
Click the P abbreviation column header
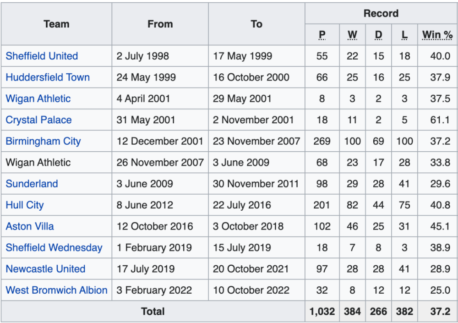coord(322,35)
